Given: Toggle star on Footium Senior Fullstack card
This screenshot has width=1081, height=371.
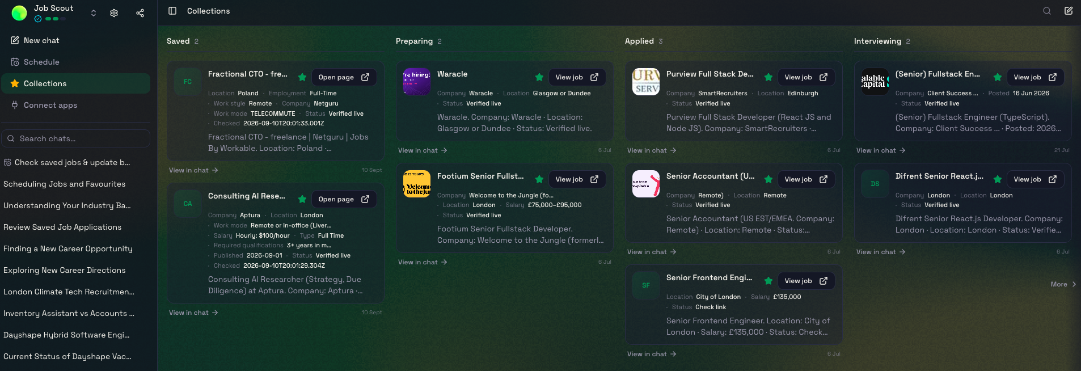Looking at the screenshot, I should pos(539,179).
